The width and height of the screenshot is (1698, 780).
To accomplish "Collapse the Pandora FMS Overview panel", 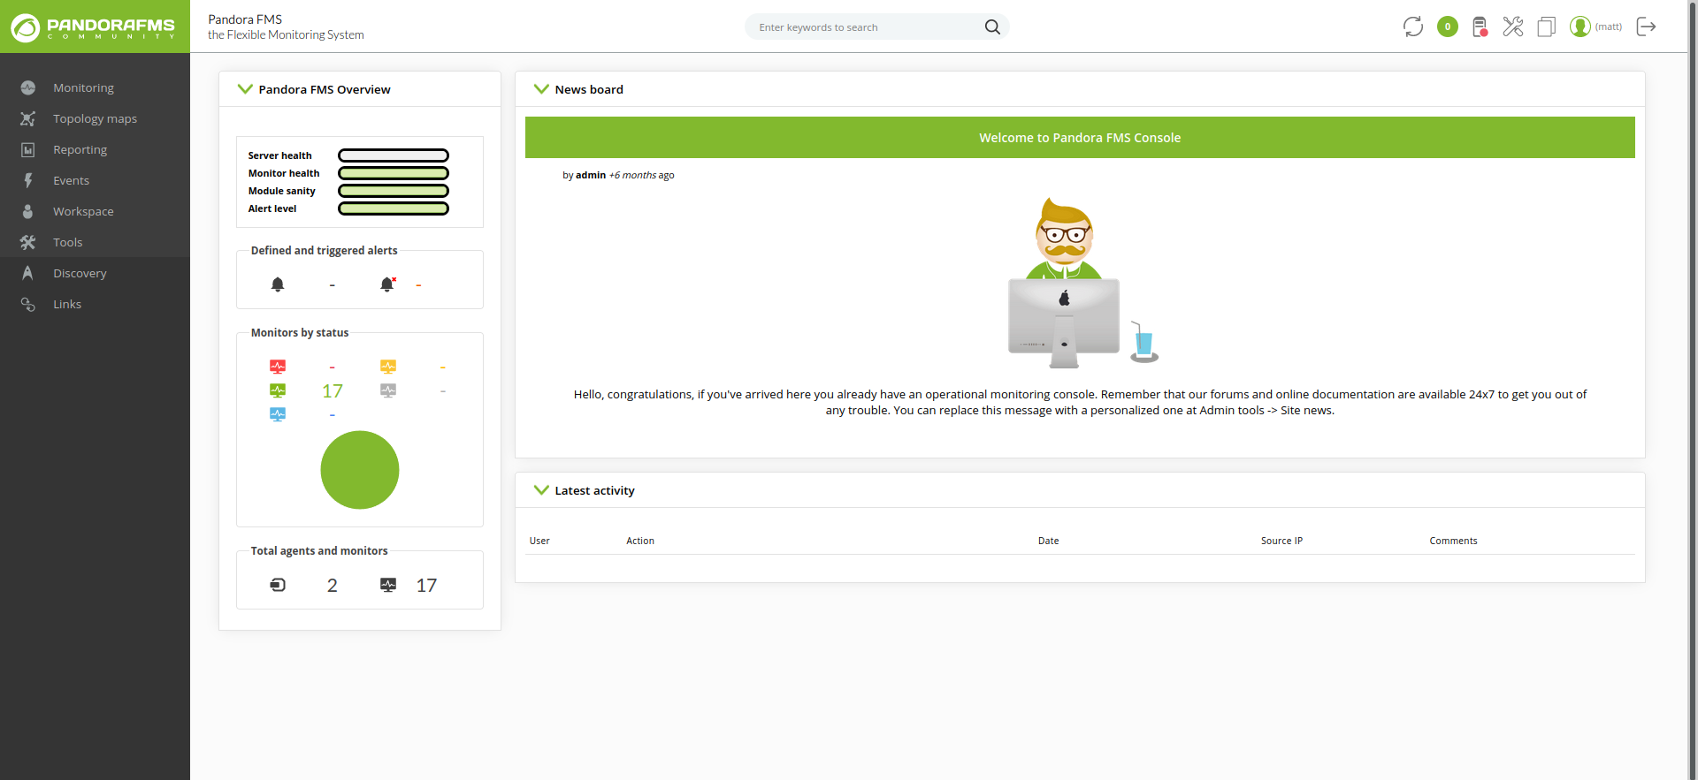I will 245,89.
